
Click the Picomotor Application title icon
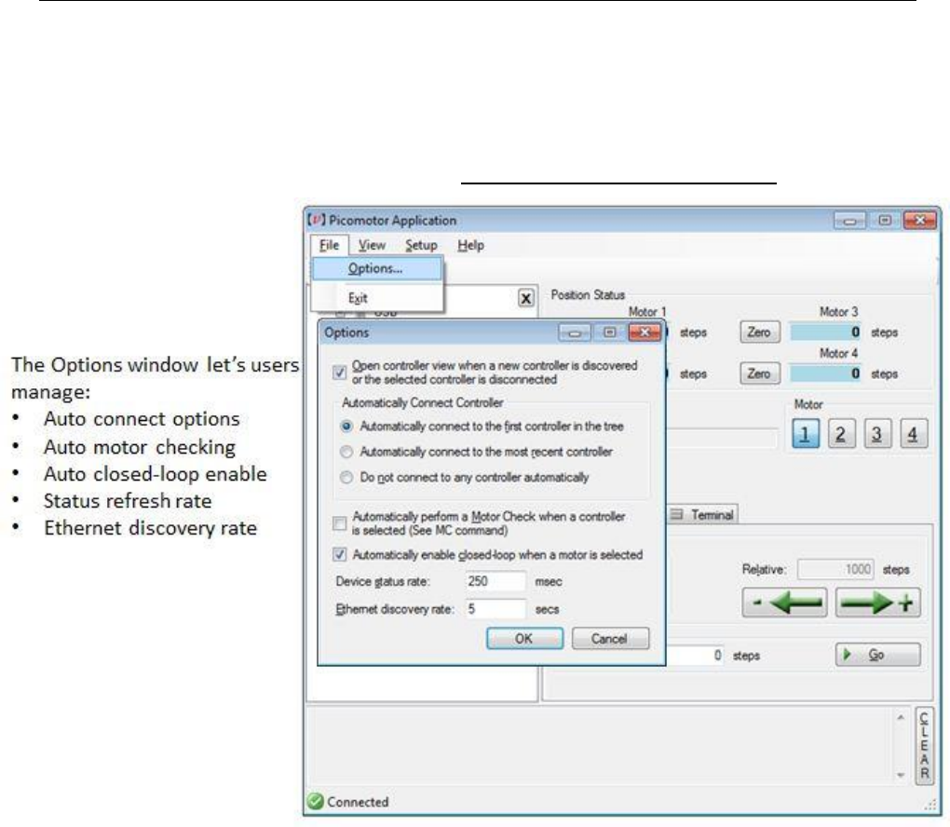317,220
